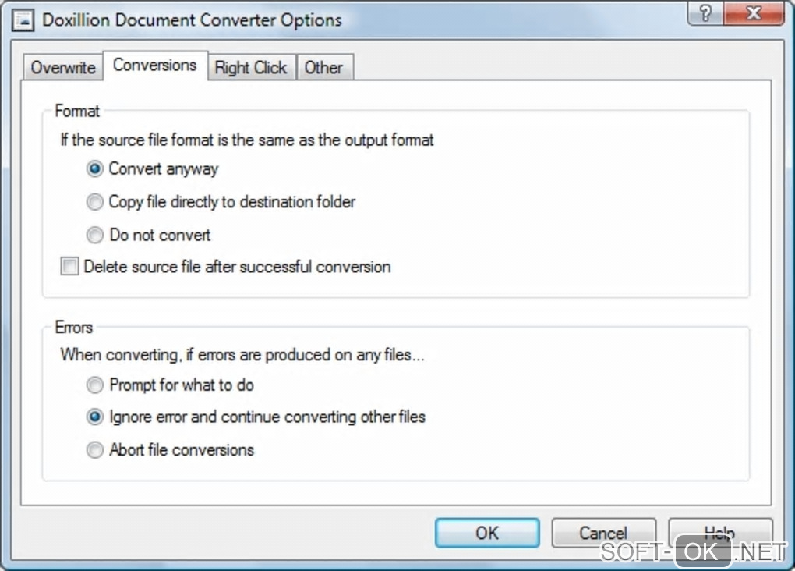
Task: Close the Options dialog window
Action: (x=752, y=15)
